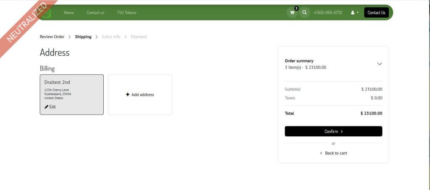The height and width of the screenshot is (190, 430).
Task: Click the user account icon
Action: coord(353,13)
